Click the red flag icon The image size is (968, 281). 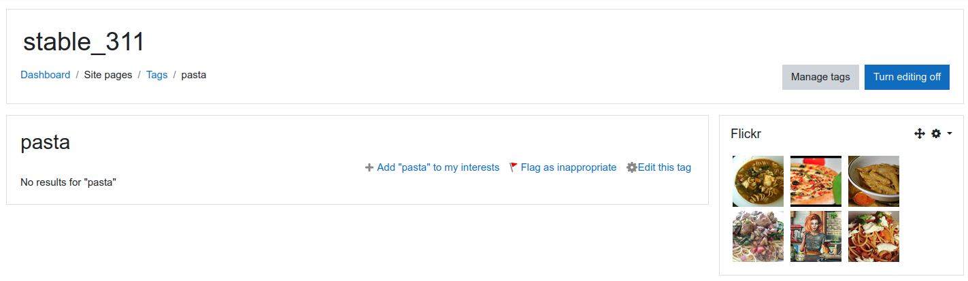pos(514,167)
